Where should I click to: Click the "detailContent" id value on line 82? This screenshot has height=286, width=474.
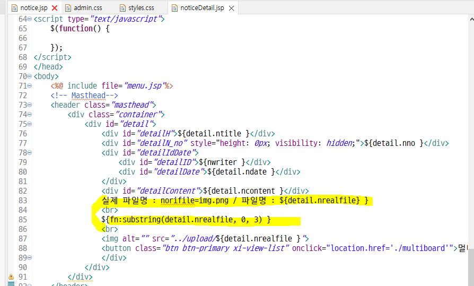(x=168, y=190)
